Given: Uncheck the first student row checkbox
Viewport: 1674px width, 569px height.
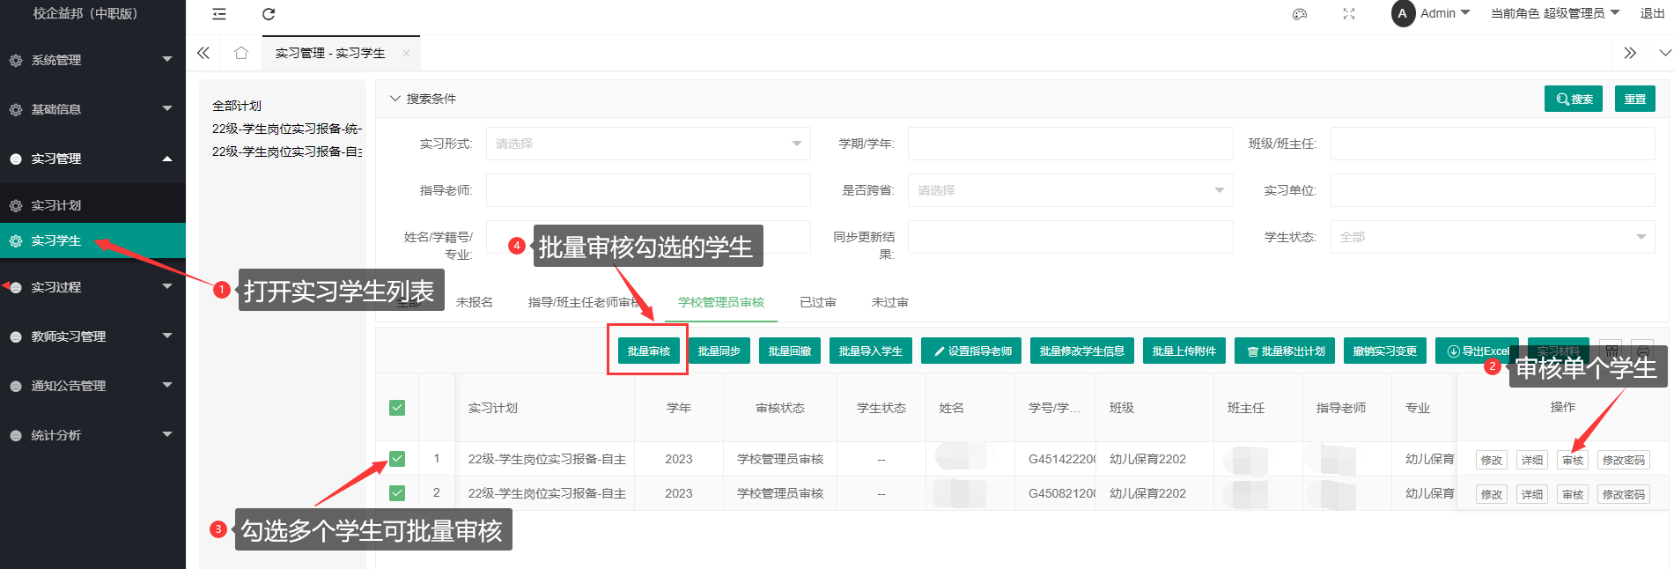Looking at the screenshot, I should 397,459.
